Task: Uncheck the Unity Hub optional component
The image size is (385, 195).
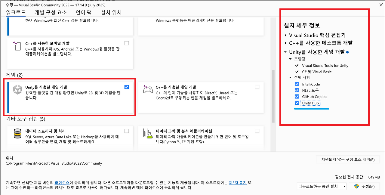Action: 297,103
